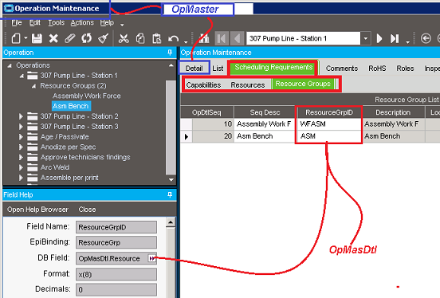
Task: Click the paperclip Attachments icon
Action: coord(70,38)
